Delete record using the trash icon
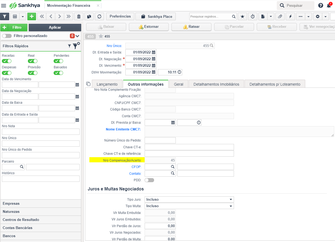Viewport: 335px width, 242px height. tap(79, 16)
